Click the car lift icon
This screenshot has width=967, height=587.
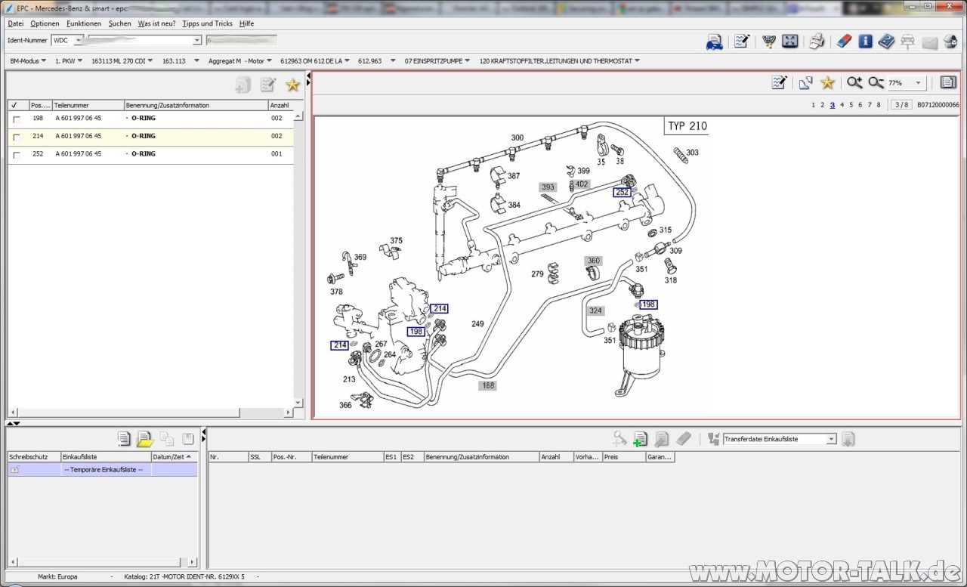click(x=907, y=42)
